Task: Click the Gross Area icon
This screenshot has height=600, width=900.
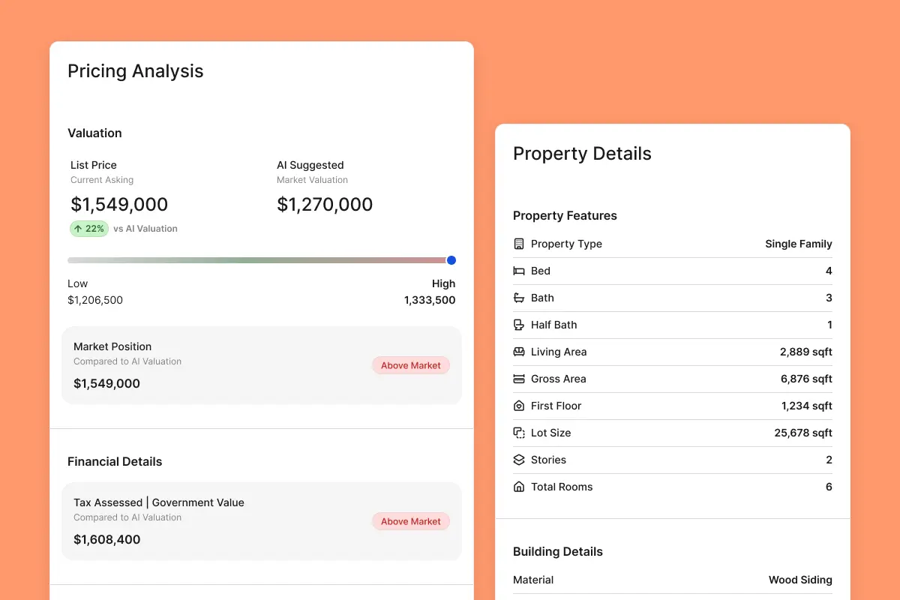Action: click(x=518, y=379)
